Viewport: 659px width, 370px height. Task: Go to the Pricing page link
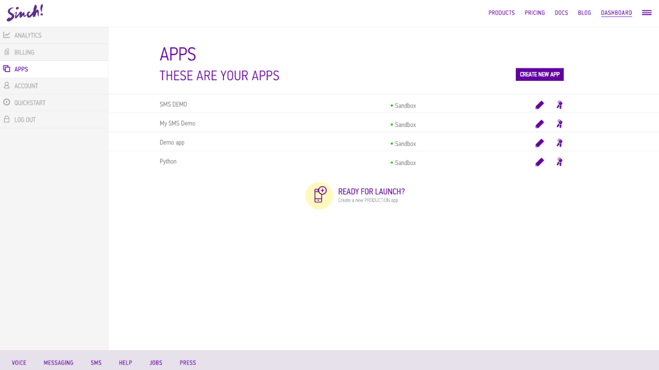[x=534, y=13]
